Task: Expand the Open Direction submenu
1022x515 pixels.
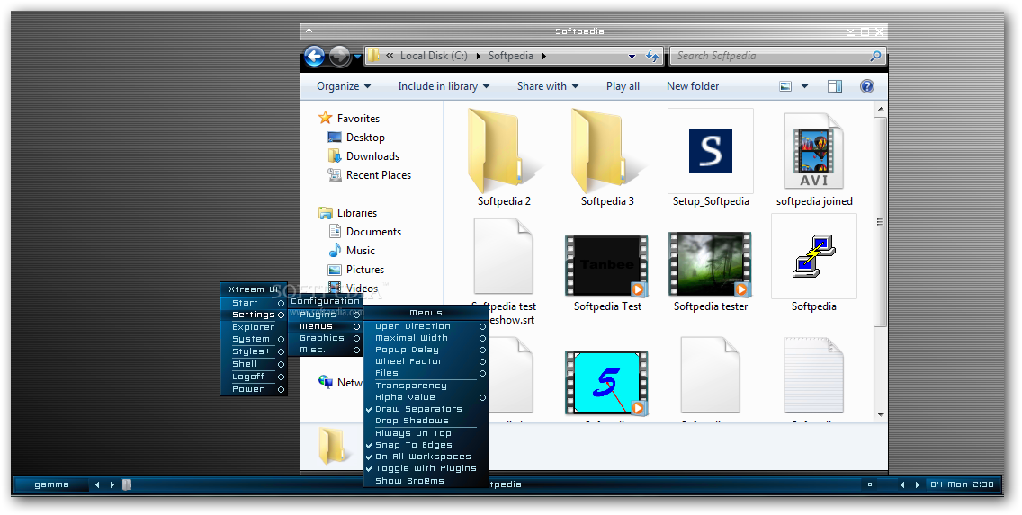Action: 426,326
